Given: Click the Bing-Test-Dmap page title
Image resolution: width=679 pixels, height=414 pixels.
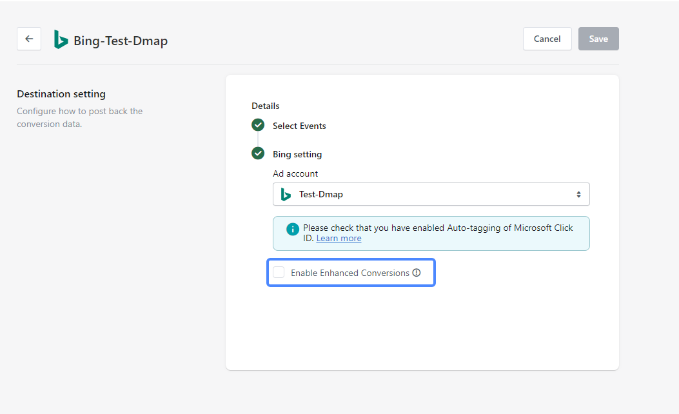Looking at the screenshot, I should [121, 41].
